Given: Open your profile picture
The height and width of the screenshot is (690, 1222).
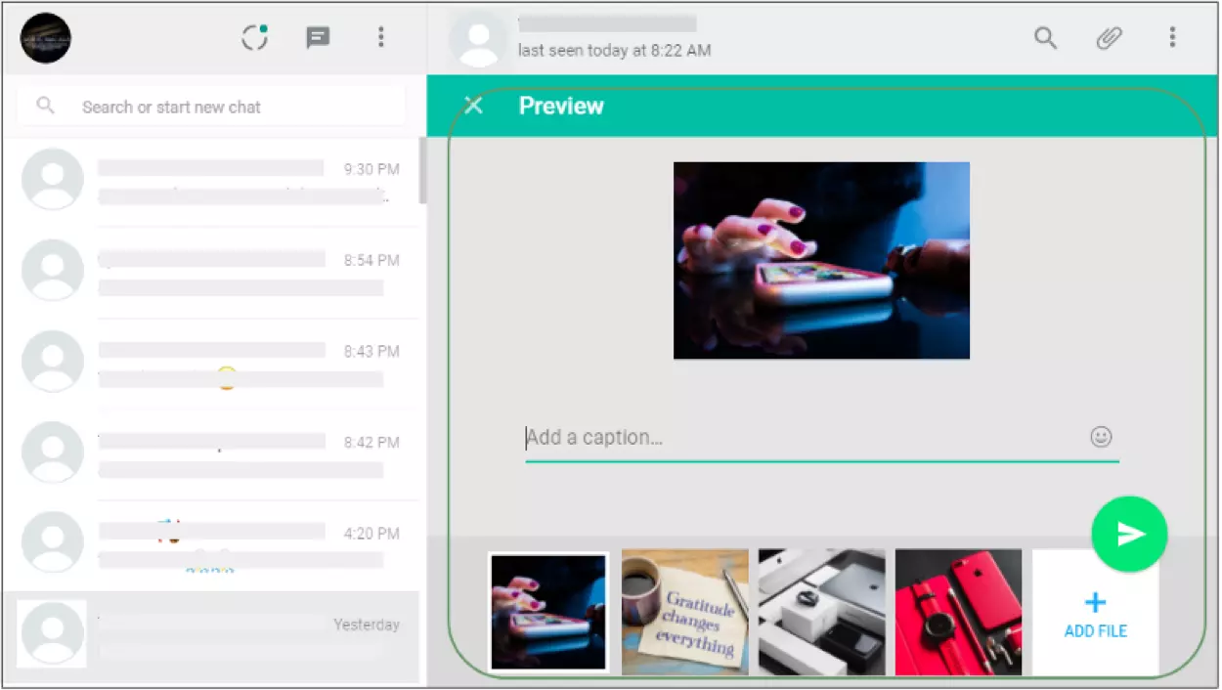Looking at the screenshot, I should click(46, 38).
